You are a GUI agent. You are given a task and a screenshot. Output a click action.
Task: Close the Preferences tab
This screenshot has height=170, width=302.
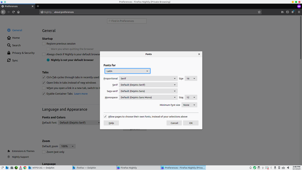pyautogui.click(x=33, y=6)
